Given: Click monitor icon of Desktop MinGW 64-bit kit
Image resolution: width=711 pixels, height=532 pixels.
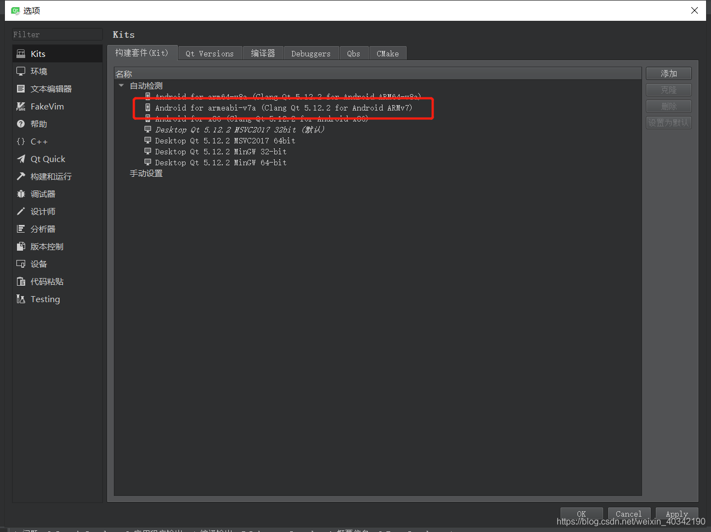Looking at the screenshot, I should point(148,162).
